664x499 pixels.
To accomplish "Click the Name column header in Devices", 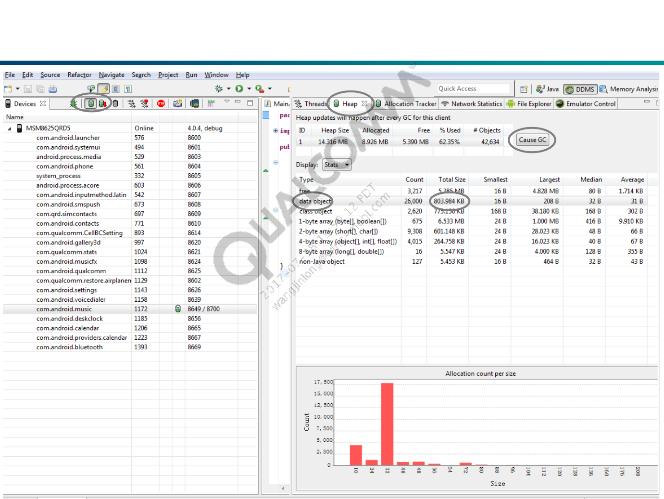I will (x=67, y=117).
